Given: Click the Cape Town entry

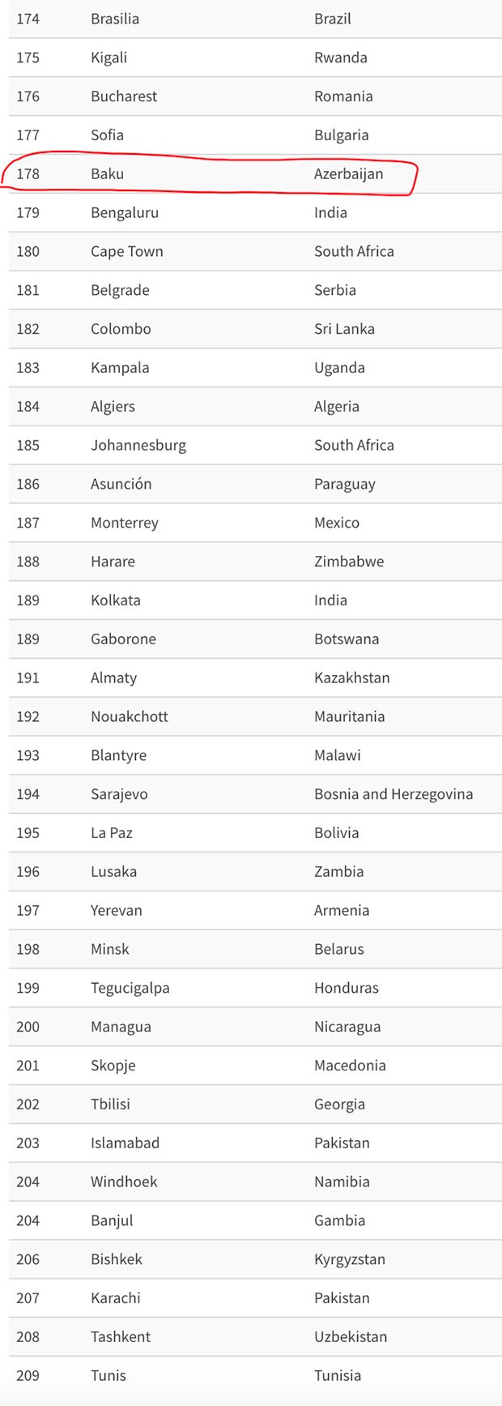Looking at the screenshot, I should click(x=126, y=251).
